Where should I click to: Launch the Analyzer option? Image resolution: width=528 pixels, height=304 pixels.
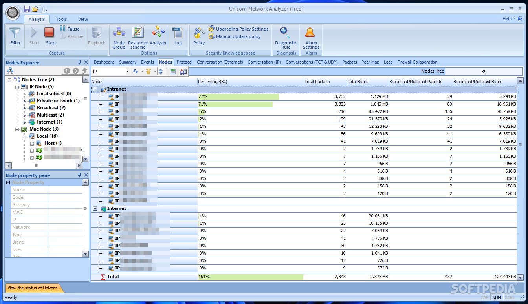[x=158, y=36]
